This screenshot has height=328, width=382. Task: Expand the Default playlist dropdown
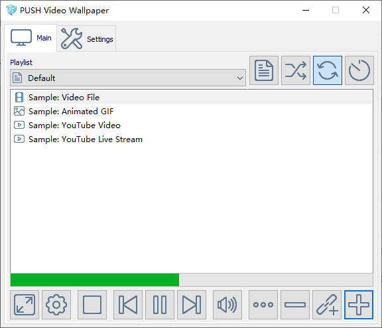[128, 78]
